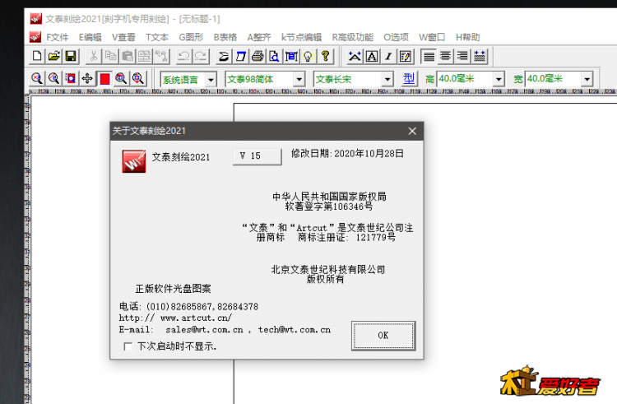The image size is (617, 404).
Task: Align text right
Action: [x=462, y=56]
